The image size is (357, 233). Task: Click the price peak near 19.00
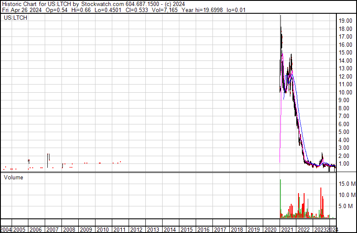tap(280, 16)
